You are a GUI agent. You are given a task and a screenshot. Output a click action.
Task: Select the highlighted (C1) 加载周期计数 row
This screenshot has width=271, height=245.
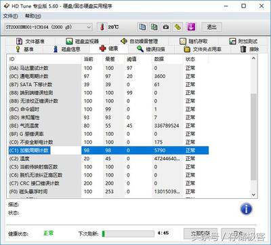108,151
